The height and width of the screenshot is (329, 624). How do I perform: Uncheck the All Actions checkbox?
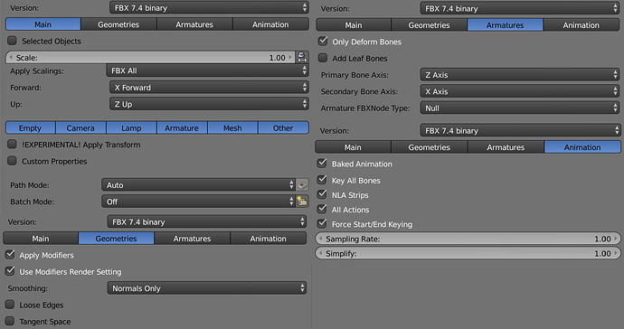pos(322,210)
